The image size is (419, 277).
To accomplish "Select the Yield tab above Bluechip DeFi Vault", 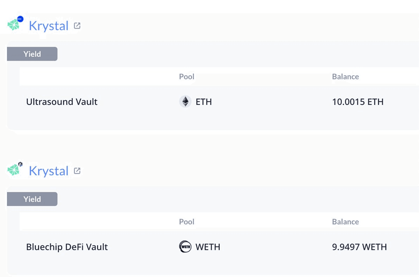I will 32,199.
